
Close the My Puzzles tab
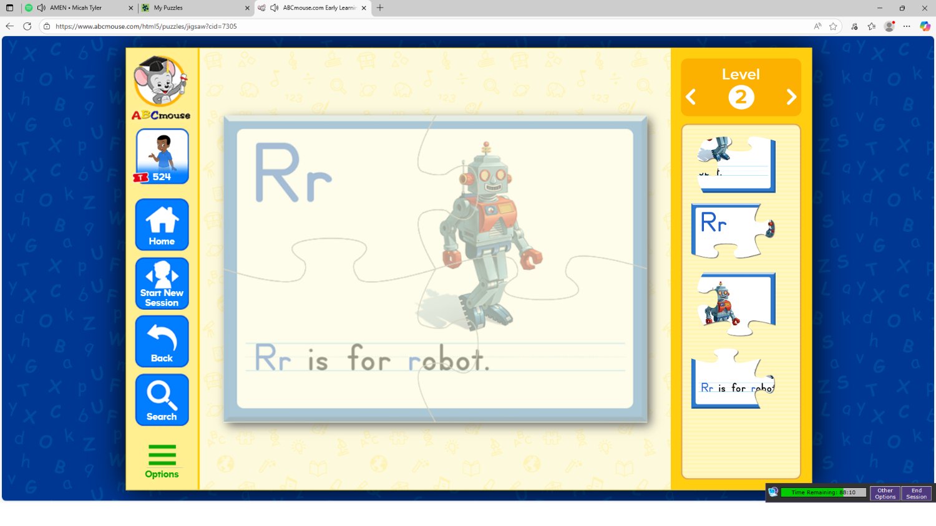click(x=247, y=8)
